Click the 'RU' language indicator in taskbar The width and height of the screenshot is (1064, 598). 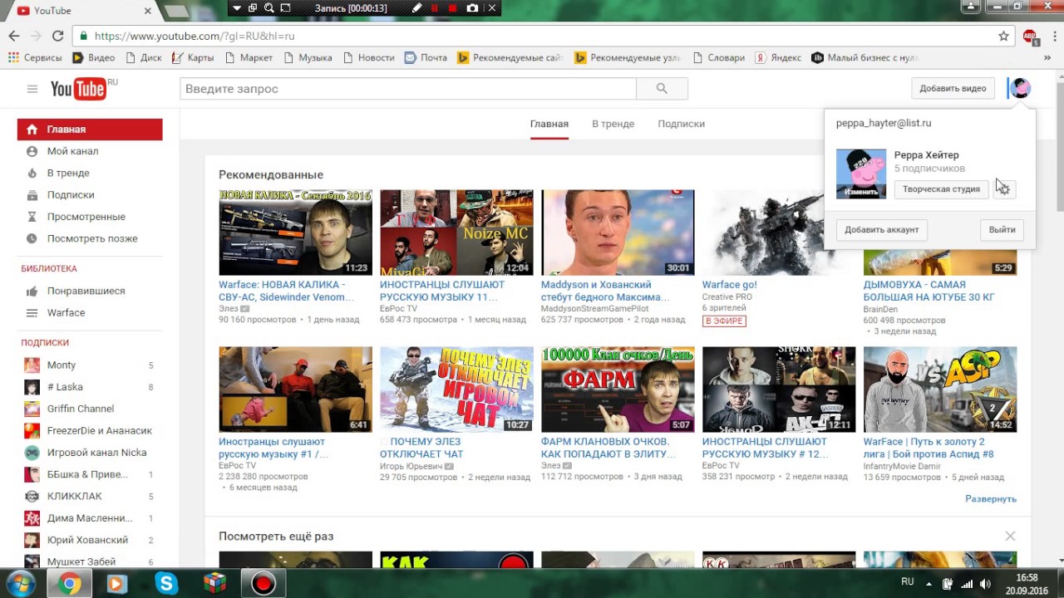[908, 582]
